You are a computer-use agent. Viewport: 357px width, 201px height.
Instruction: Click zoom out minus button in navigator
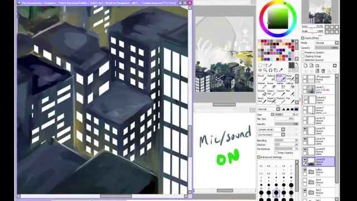(327, 27)
